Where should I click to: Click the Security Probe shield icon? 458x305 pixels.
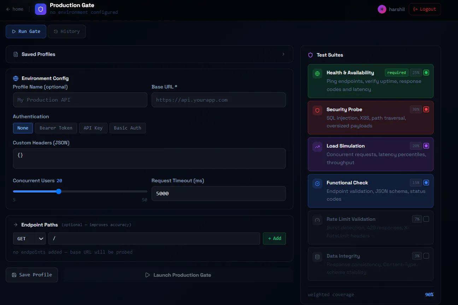pos(317,111)
